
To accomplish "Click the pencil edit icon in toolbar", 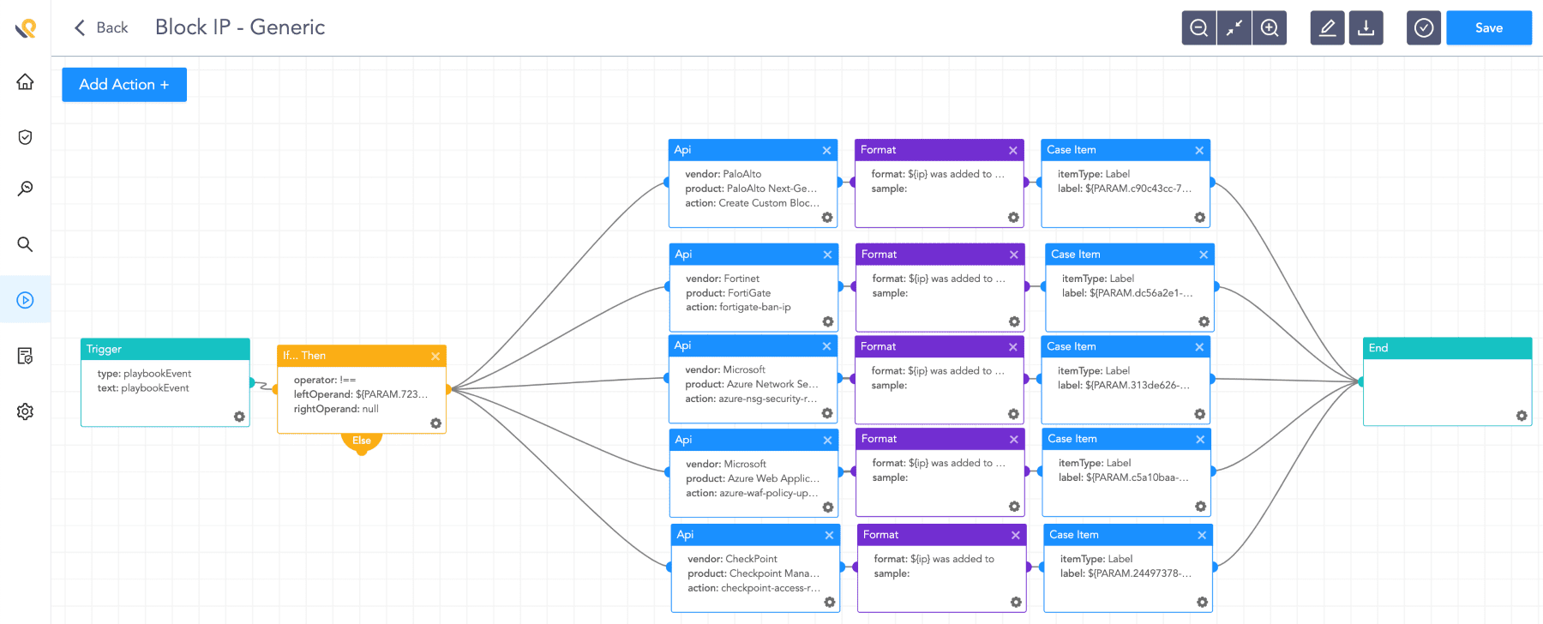I will [1327, 28].
